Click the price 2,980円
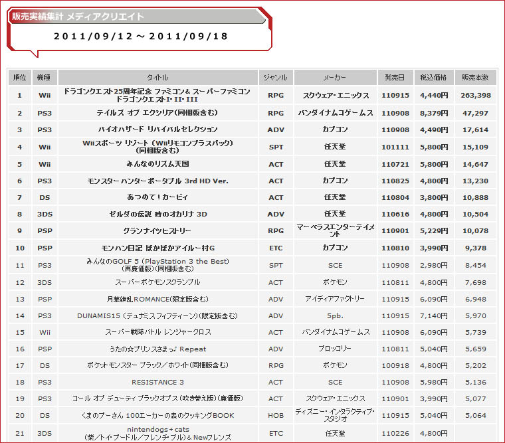The image size is (505, 443). click(434, 265)
